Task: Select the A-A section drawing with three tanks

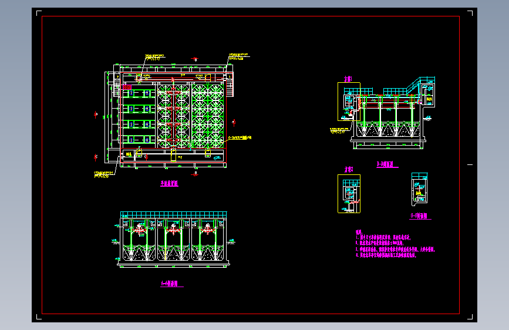Action: click(173, 240)
